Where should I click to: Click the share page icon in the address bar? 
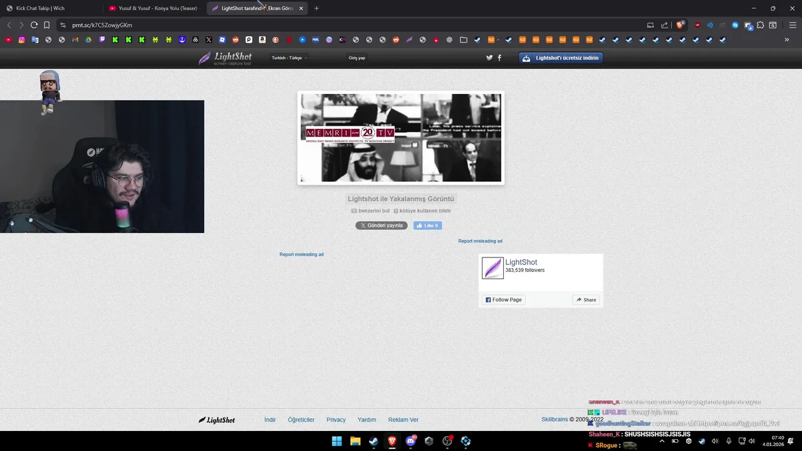click(665, 25)
